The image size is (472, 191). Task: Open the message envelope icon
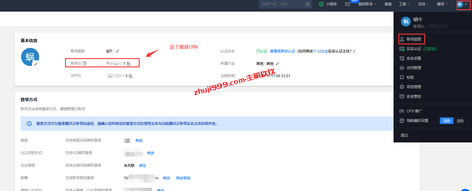tap(348, 4)
